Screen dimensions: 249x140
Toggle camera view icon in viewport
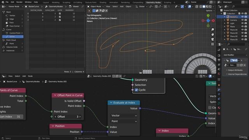[212, 39]
